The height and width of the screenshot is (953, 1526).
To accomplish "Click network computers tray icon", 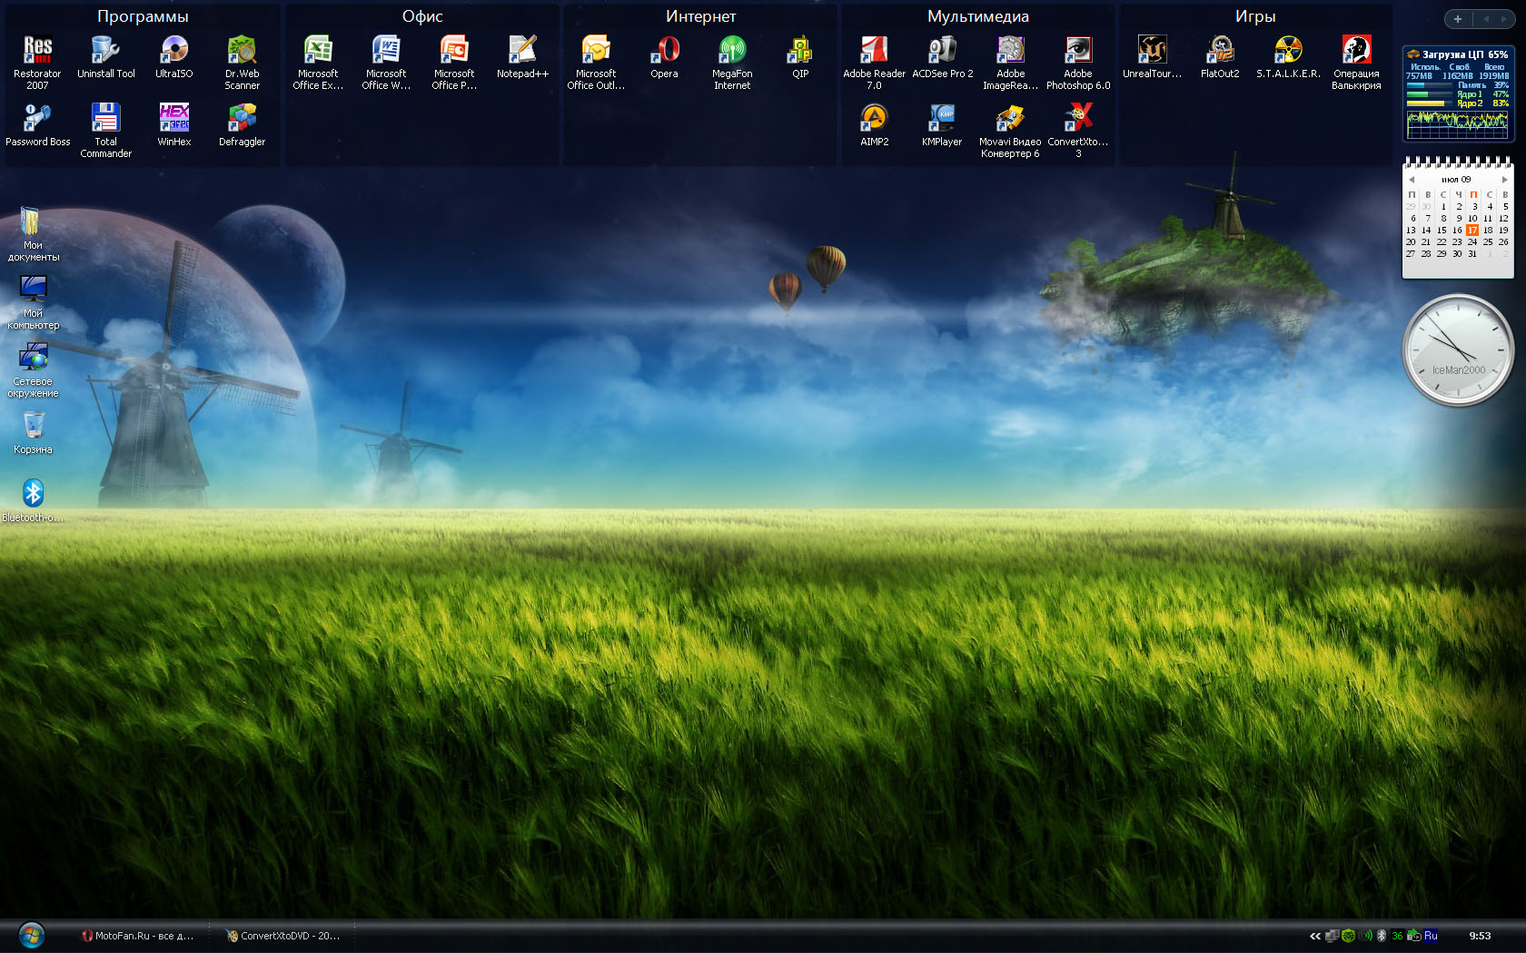I will [x=1332, y=936].
